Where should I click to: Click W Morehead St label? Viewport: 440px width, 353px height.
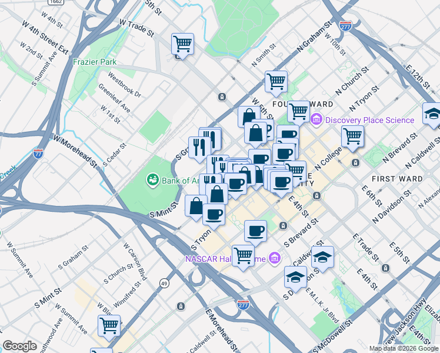coord(75,152)
